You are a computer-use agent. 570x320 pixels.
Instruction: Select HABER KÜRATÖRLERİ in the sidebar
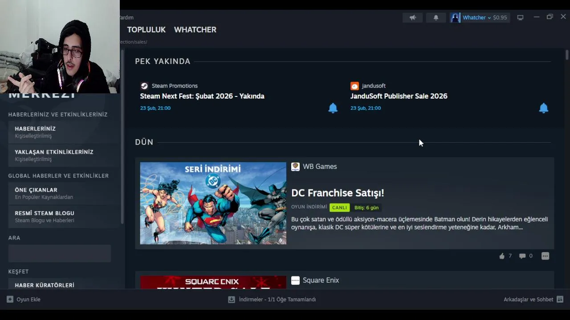pyautogui.click(x=64, y=284)
